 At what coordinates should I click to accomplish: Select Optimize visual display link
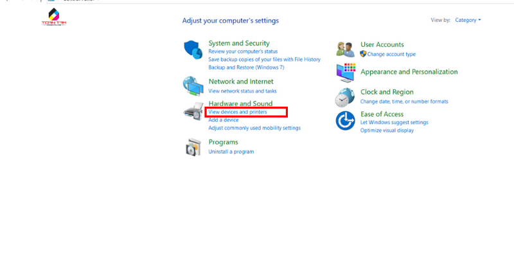[387, 130]
